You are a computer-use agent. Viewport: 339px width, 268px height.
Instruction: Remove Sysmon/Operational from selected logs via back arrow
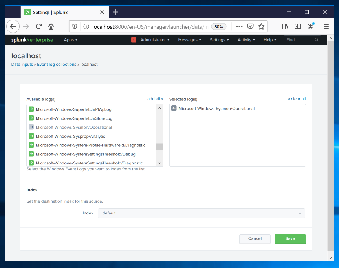pyautogui.click(x=174, y=108)
